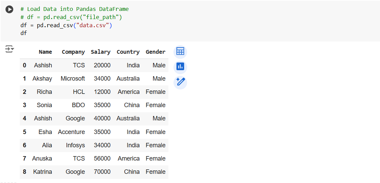The height and width of the screenshot is (183, 380).
Task: Click the Company column header
Action: pos(73,52)
